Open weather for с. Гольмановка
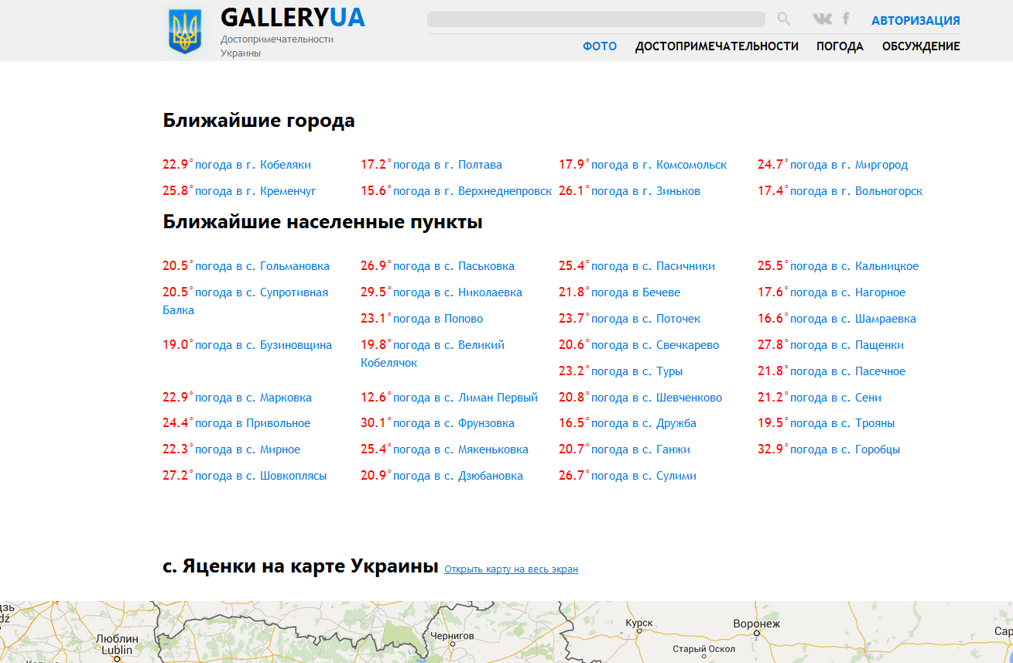This screenshot has height=663, width=1013. (x=262, y=266)
